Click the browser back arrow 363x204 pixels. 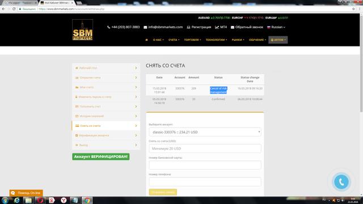3,9
